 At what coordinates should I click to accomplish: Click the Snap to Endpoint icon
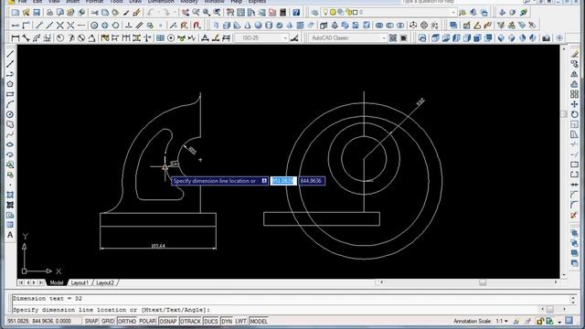(39, 26)
